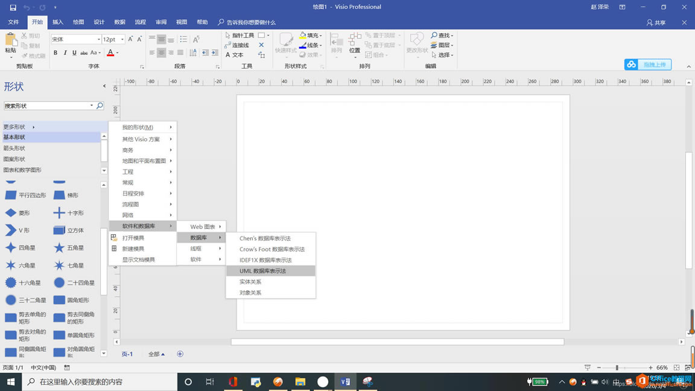Select the 文本 (Text) tool
695x391 pixels.
(x=237, y=54)
